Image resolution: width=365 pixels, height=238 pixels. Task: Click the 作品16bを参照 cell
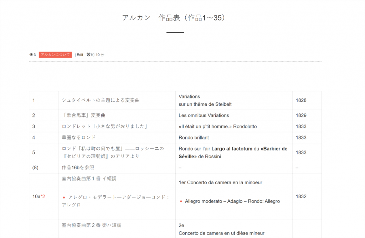(x=78, y=168)
